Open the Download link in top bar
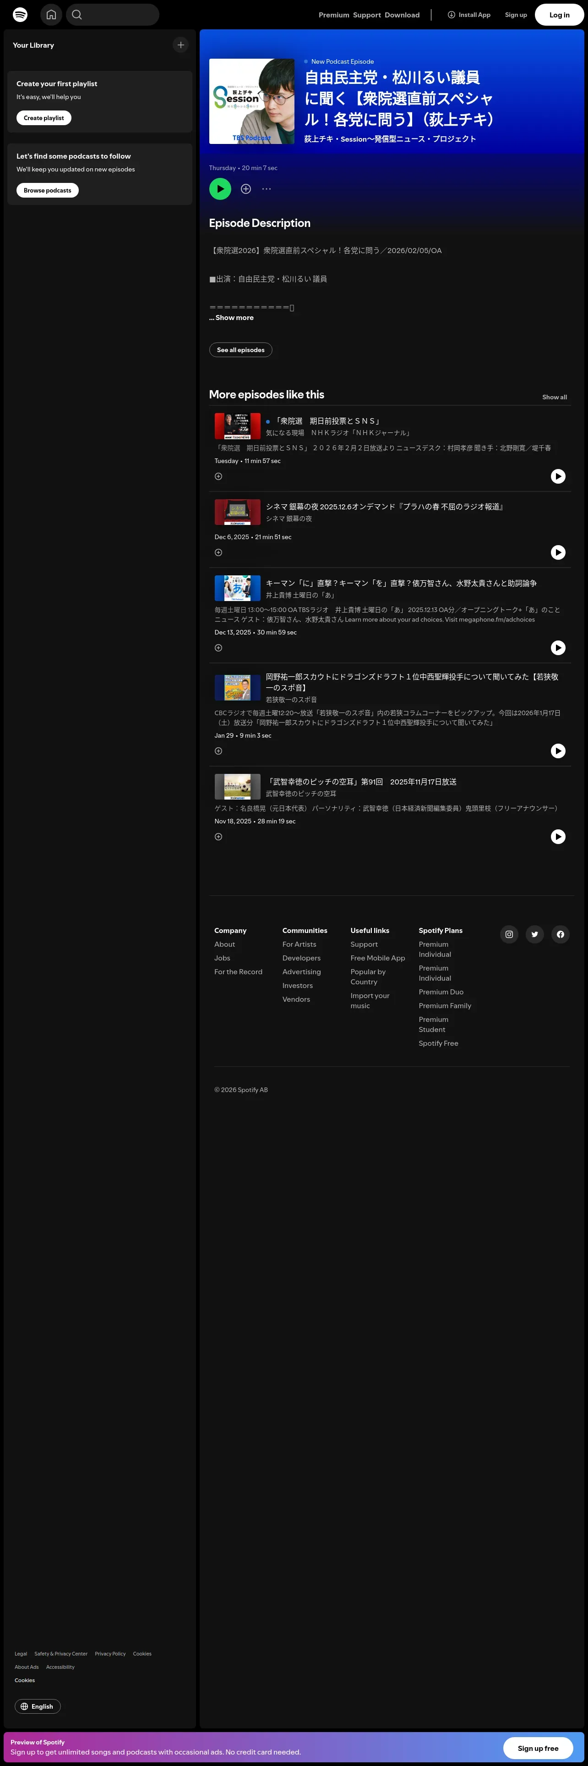 [402, 15]
